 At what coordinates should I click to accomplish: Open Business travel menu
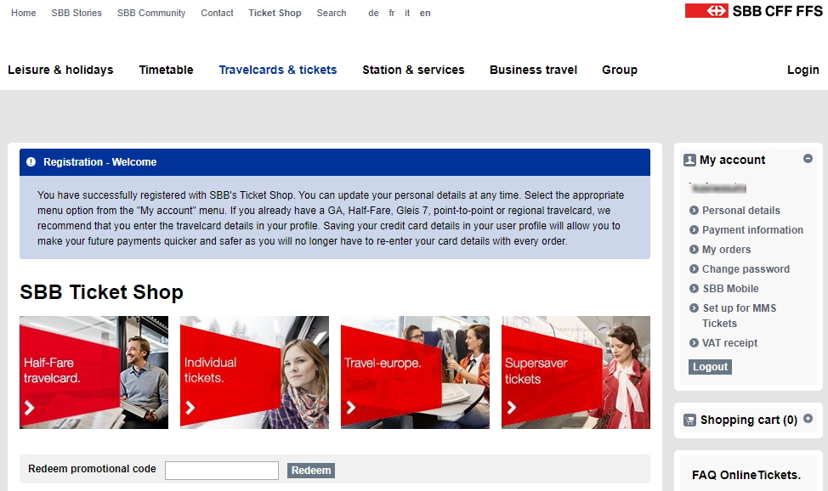533,70
